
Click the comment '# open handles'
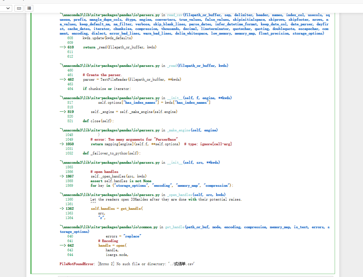tap(104, 172)
